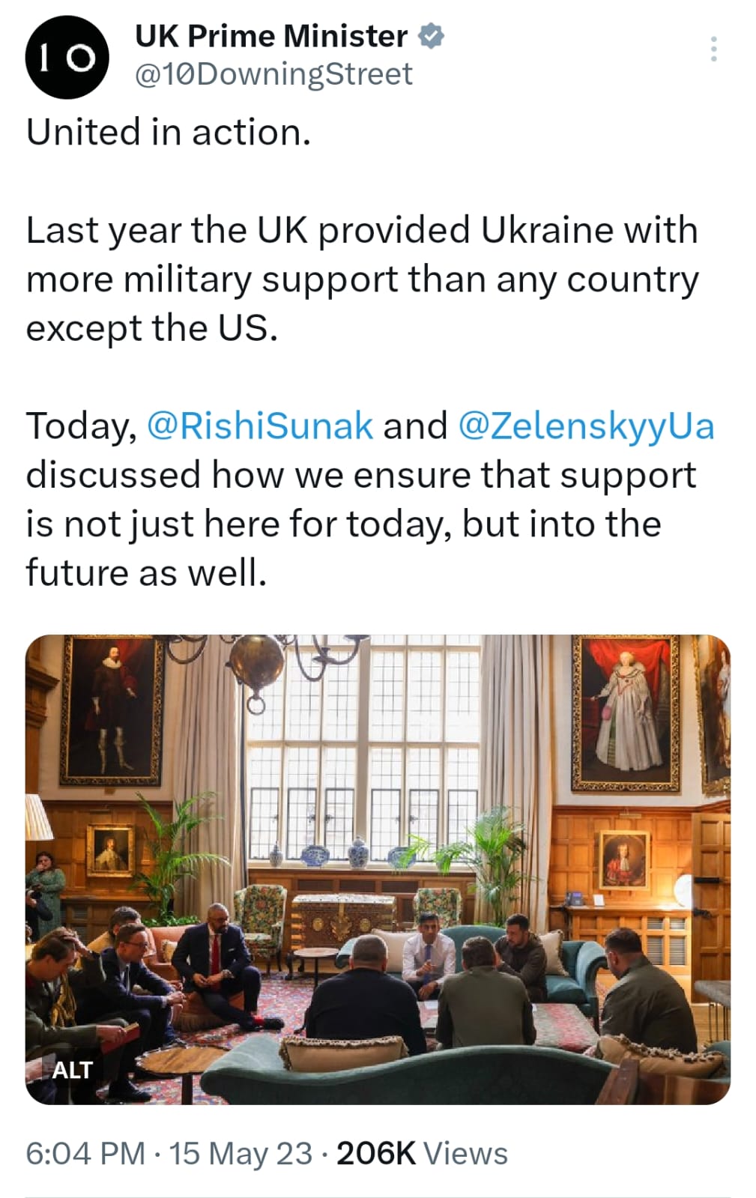Select the "United in action." text line

(x=169, y=132)
